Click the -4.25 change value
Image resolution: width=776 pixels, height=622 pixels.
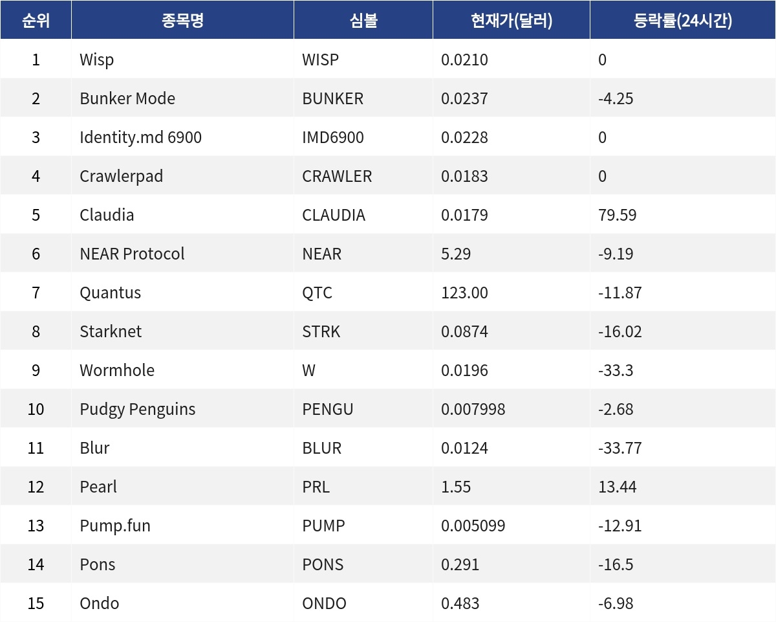click(x=616, y=98)
